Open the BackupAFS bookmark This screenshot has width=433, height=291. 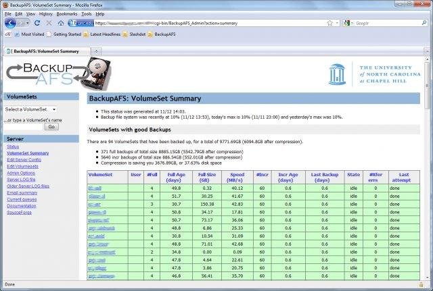162,34
